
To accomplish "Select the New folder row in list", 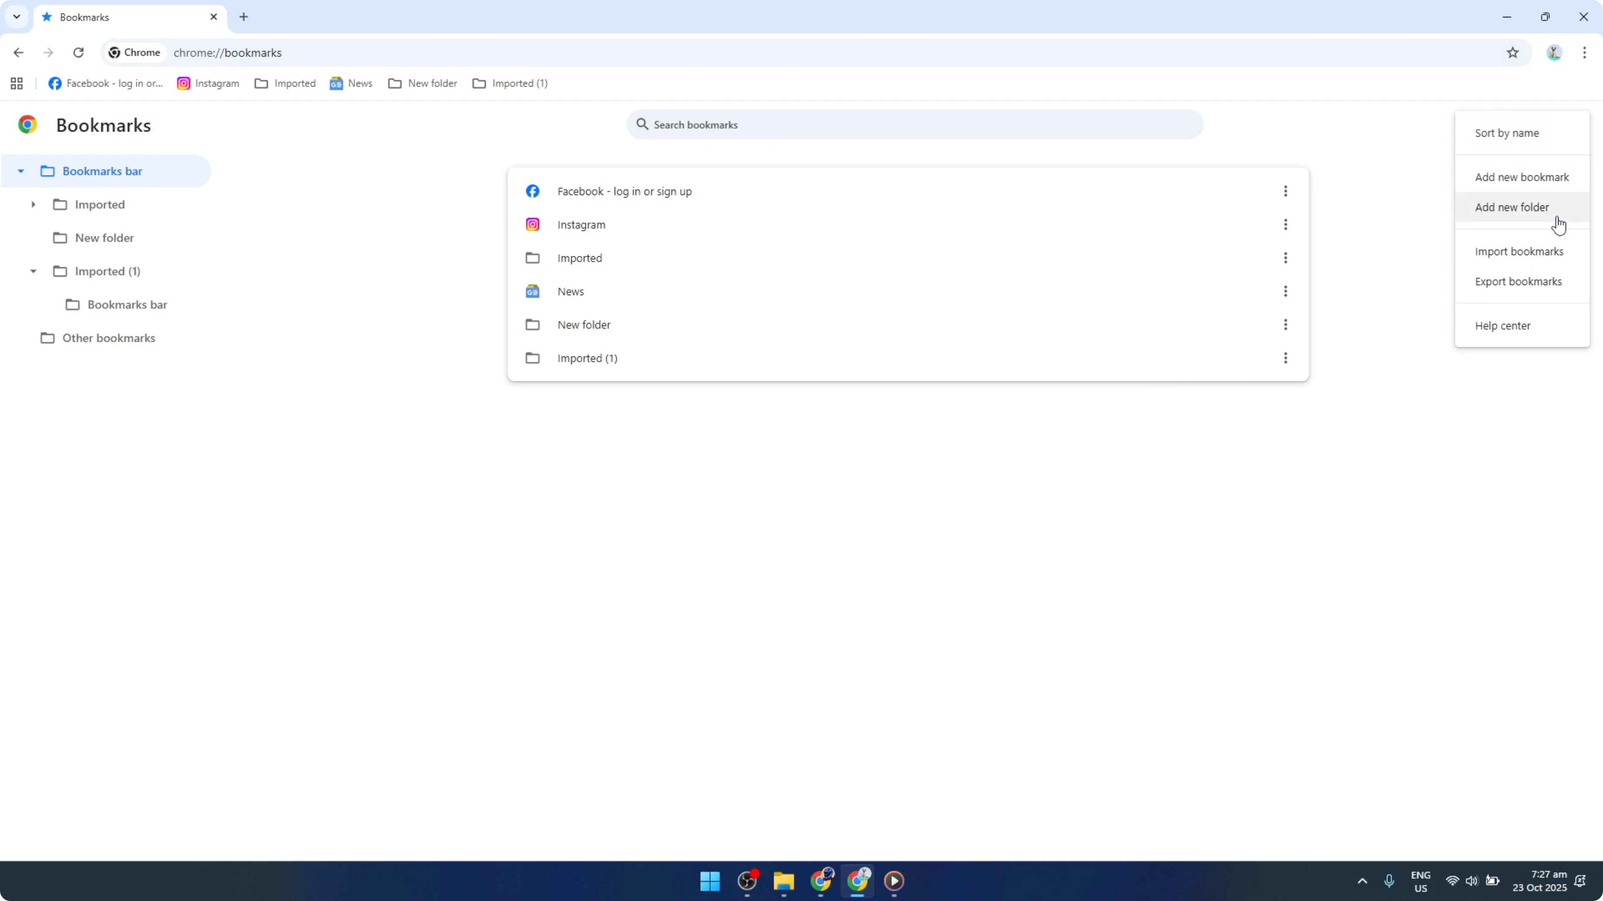I will pos(908,325).
